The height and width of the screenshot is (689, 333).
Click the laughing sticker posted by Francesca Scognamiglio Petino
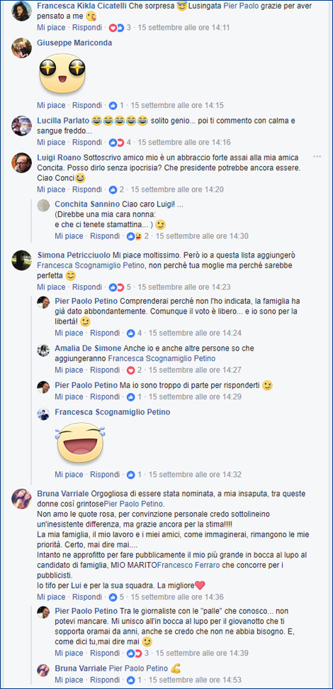tap(80, 443)
